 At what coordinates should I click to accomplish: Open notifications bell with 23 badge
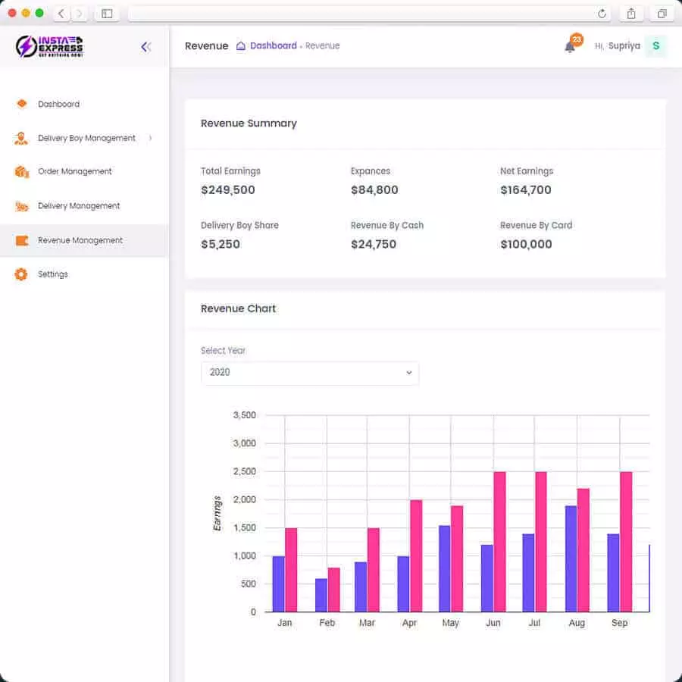570,46
